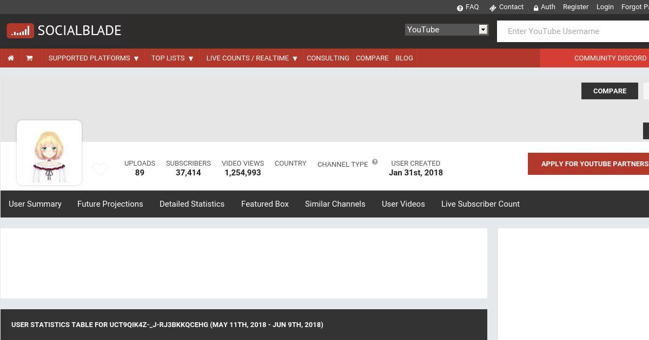Image resolution: width=649 pixels, height=340 pixels.
Task: Click Apply for YouTube Partnership button
Action: click(590, 164)
